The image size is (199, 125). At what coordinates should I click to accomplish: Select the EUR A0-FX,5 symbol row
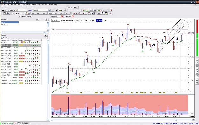tap(21, 48)
